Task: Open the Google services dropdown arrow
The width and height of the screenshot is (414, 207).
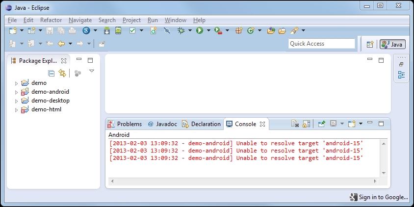Action: pos(95,30)
